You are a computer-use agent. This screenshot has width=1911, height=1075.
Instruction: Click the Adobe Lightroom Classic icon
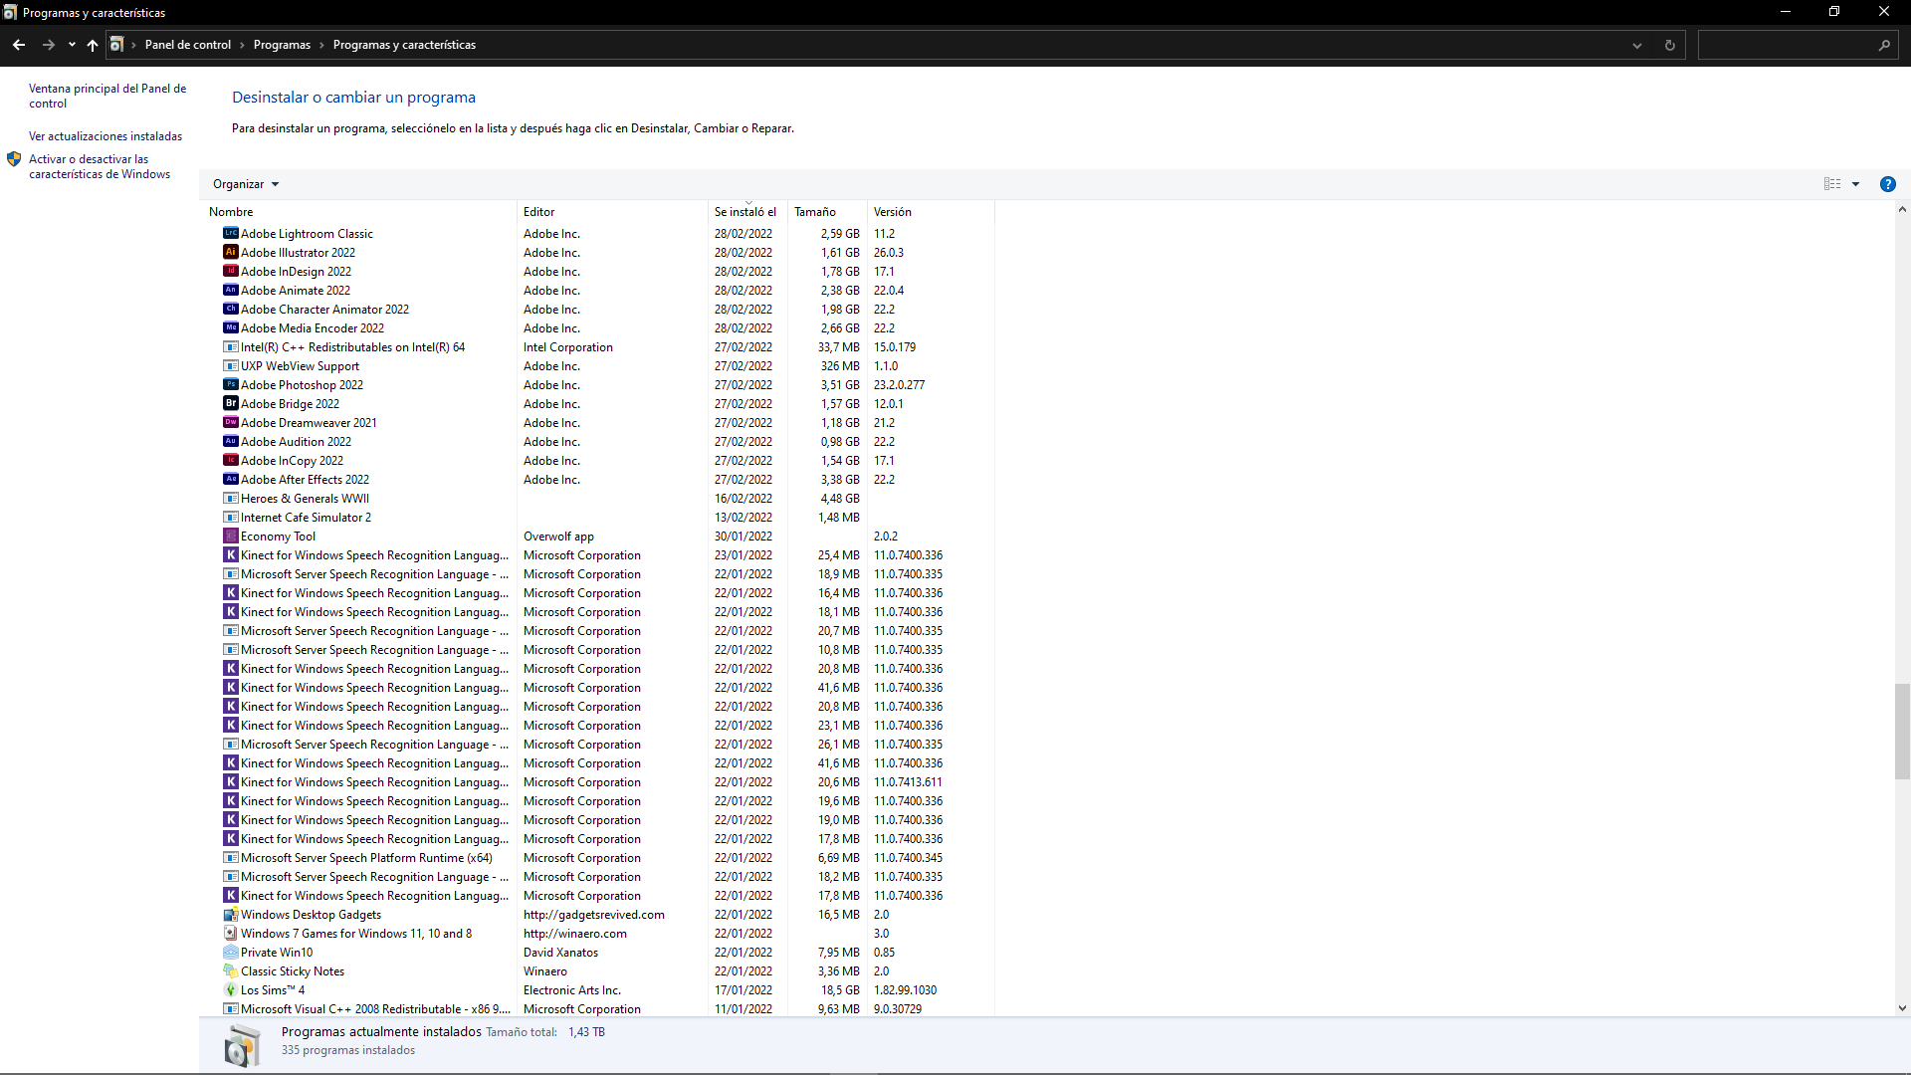tap(231, 233)
